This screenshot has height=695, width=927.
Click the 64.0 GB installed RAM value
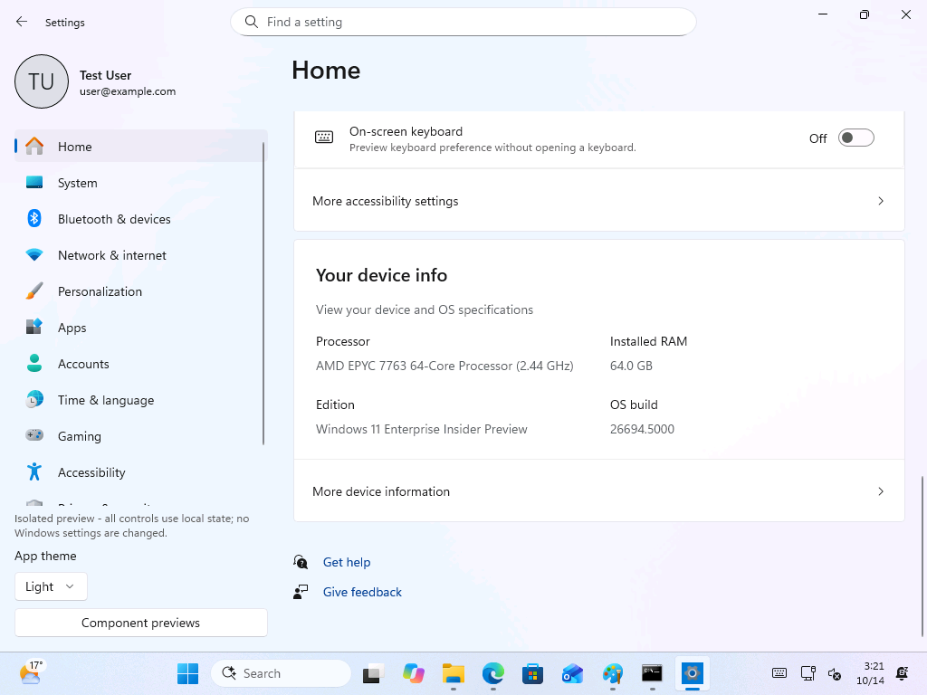[x=631, y=366]
